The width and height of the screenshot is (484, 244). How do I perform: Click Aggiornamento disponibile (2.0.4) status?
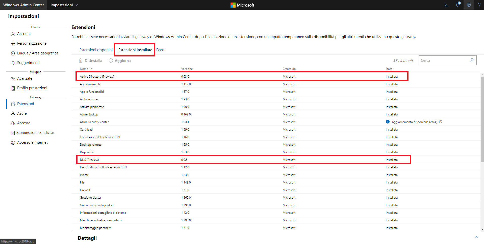click(414, 122)
